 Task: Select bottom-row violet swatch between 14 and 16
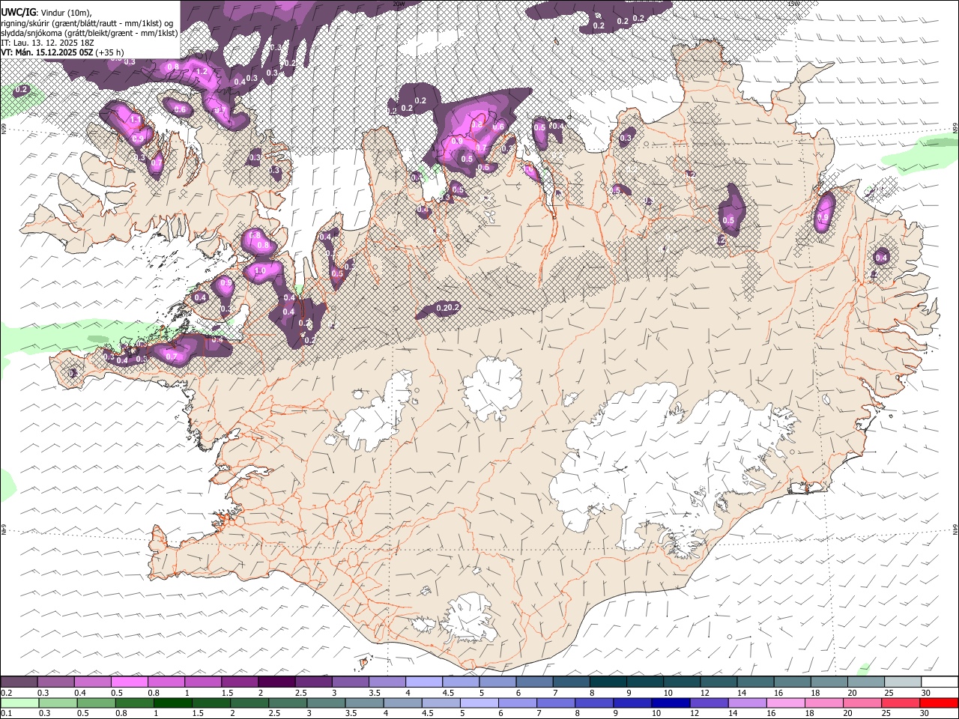click(746, 703)
